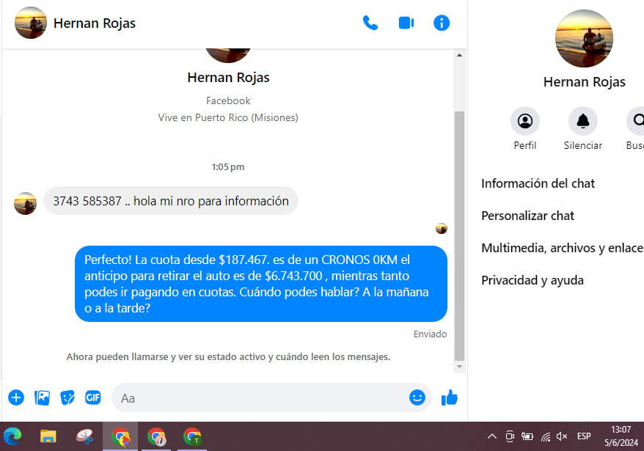
Task: Click the Enviado status text
Action: tap(430, 334)
